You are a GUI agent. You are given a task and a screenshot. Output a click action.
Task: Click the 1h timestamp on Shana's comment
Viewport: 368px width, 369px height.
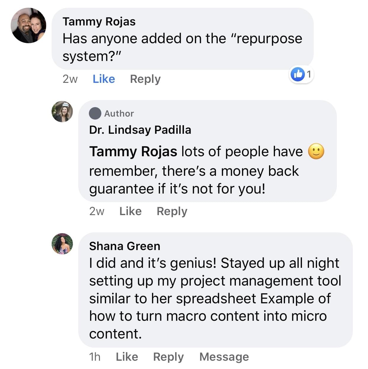click(x=95, y=357)
